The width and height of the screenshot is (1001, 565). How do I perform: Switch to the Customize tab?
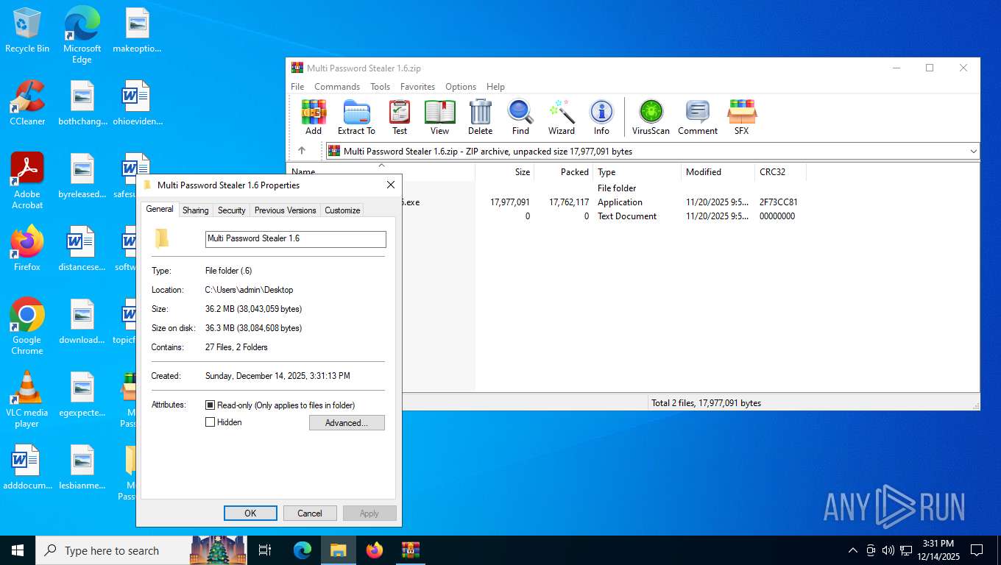[342, 210]
